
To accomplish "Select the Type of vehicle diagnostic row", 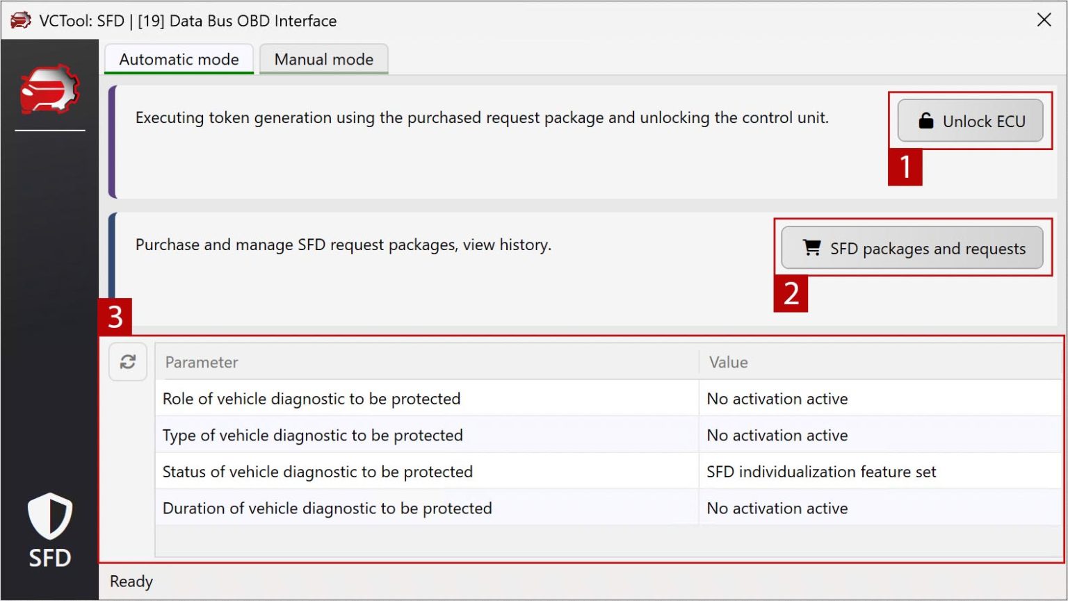I will pos(312,436).
